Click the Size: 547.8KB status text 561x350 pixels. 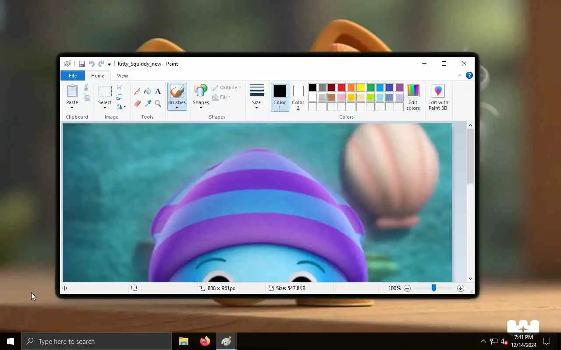291,288
